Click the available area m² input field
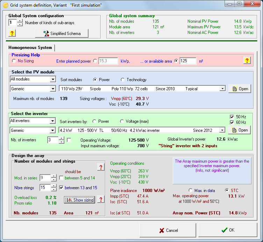Viewport: 263px width, 242px height. [x=188, y=61]
